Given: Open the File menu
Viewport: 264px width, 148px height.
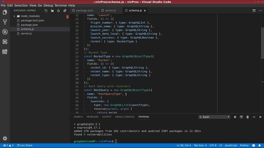Looking at the screenshot, I should pyautogui.click(x=3, y=5).
